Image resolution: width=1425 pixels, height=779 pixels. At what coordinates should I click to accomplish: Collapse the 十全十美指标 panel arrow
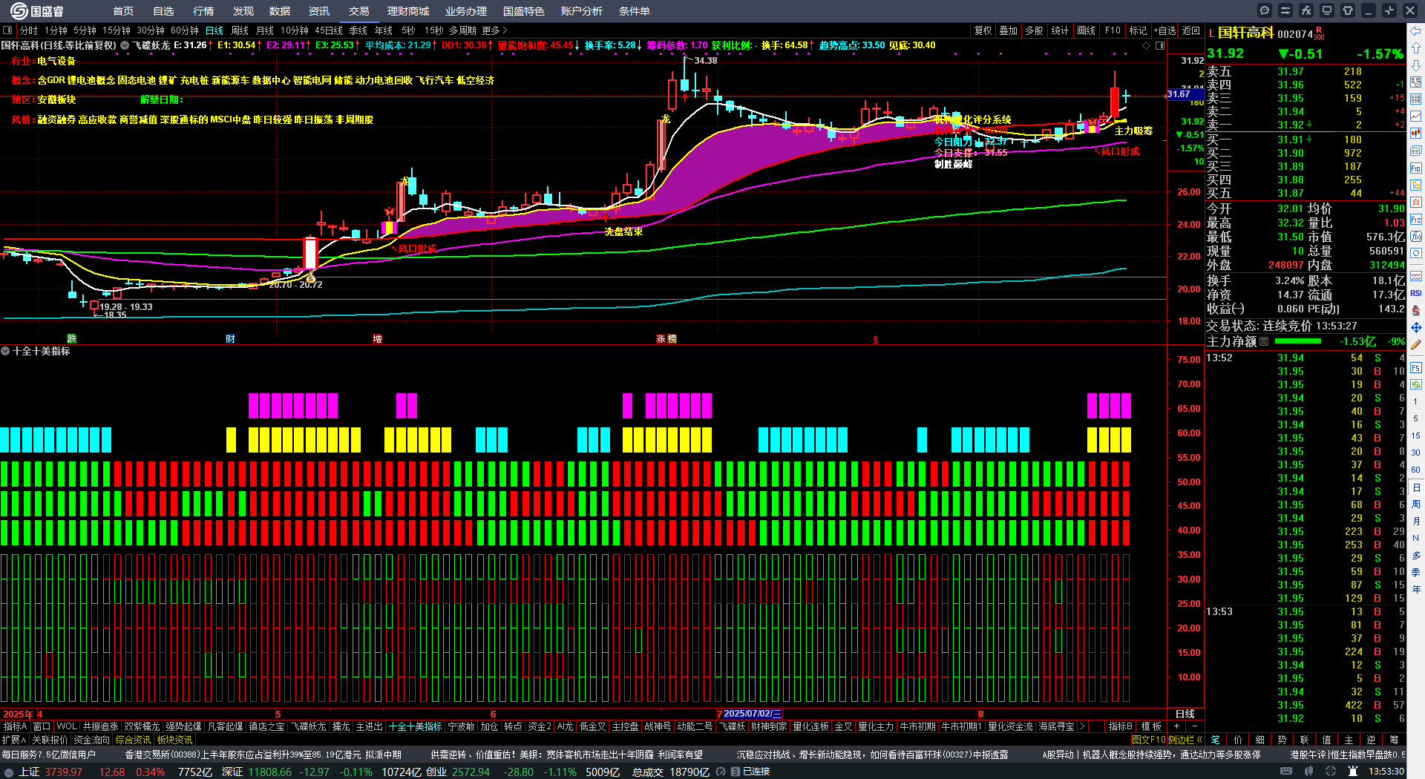[x=5, y=351]
